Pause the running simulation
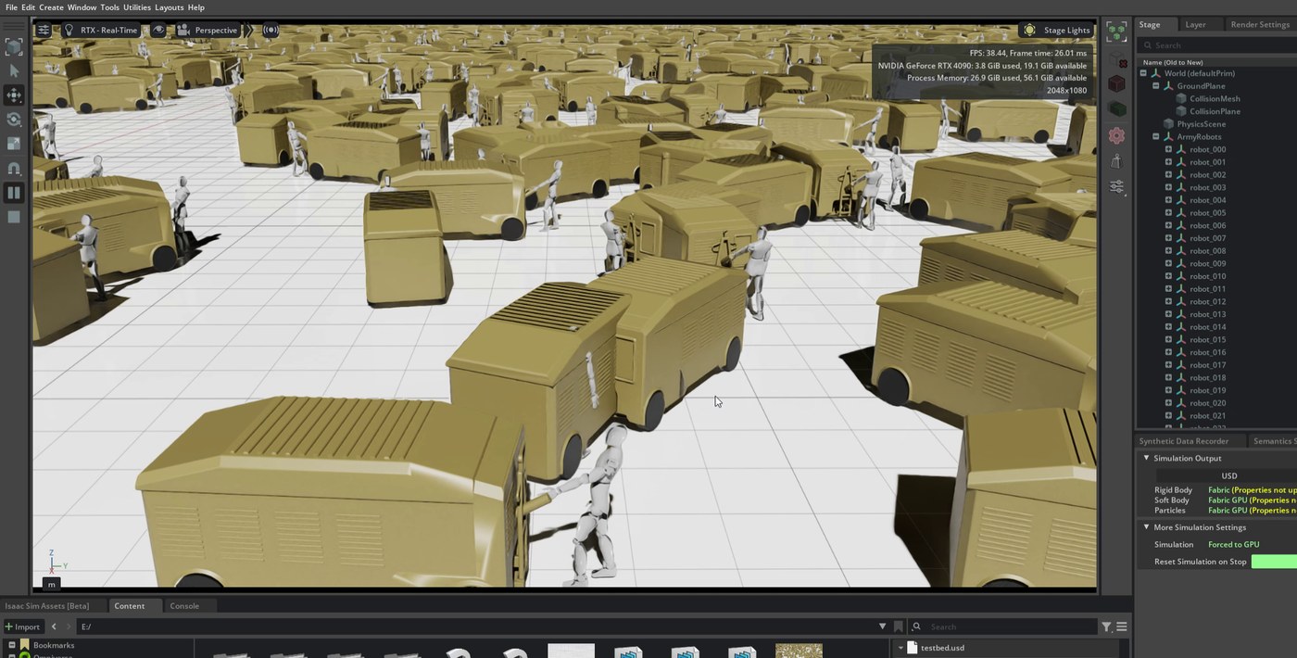Viewport: 1297px width, 658px height. 14,193
